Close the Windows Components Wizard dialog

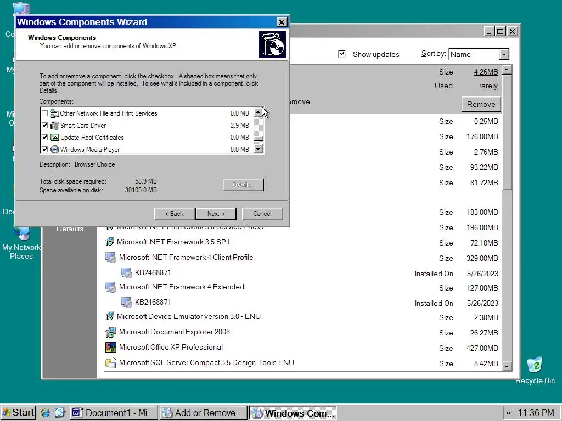(282, 22)
